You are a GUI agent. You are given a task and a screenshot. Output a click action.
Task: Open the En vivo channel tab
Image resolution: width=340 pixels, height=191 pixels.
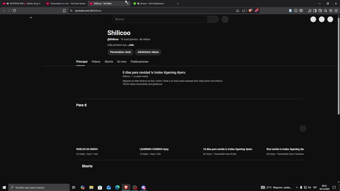click(x=122, y=62)
